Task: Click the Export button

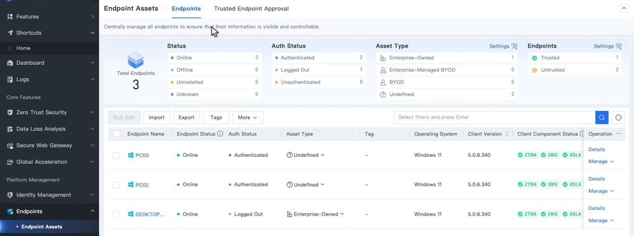Action: coord(186,117)
